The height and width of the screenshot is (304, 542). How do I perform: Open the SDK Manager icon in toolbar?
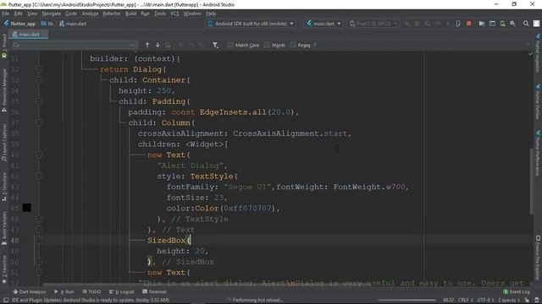[x=513, y=24]
